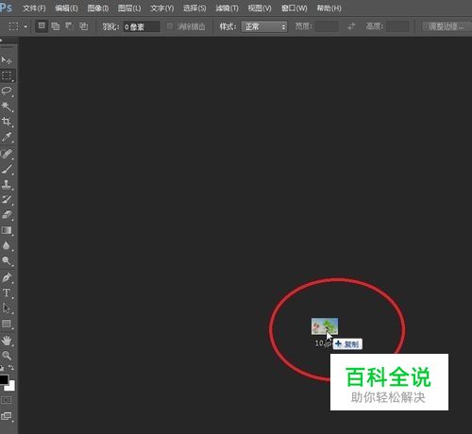Select the Hand tool
This screenshot has height=434, width=472.
click(7, 341)
